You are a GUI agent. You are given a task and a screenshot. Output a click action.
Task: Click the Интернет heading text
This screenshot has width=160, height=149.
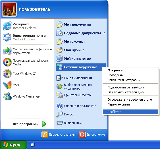coord(21,24)
